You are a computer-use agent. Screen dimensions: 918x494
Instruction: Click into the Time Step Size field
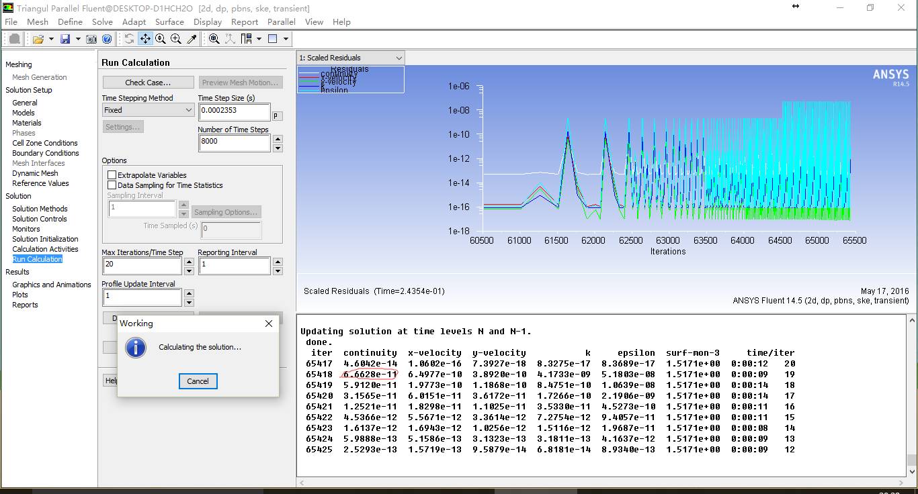[233, 111]
